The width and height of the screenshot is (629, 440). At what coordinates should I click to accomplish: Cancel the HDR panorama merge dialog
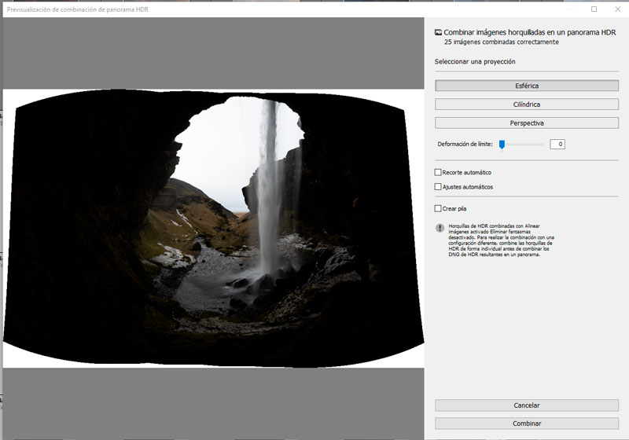click(x=526, y=405)
